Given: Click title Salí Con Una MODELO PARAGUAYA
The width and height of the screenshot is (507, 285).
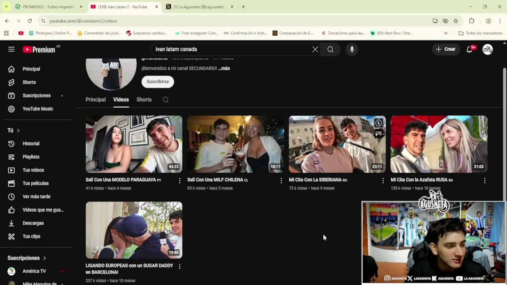Looking at the screenshot, I should 123,180.
